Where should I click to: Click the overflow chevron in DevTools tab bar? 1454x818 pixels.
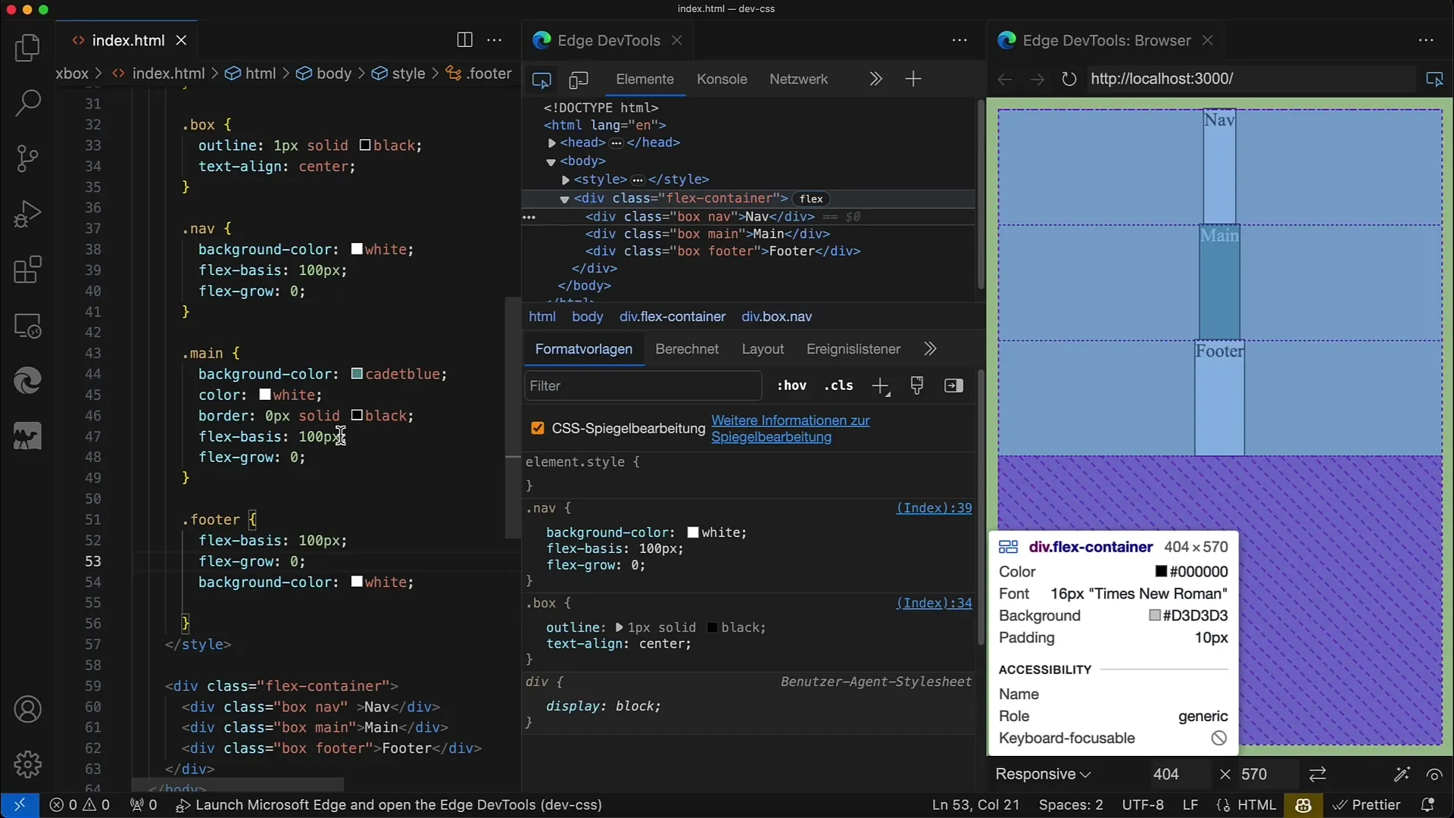pyautogui.click(x=875, y=79)
